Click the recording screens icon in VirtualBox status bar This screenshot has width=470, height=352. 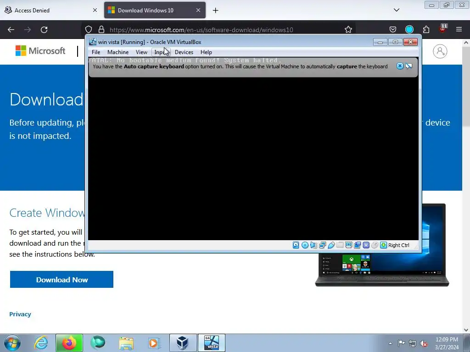click(x=357, y=245)
